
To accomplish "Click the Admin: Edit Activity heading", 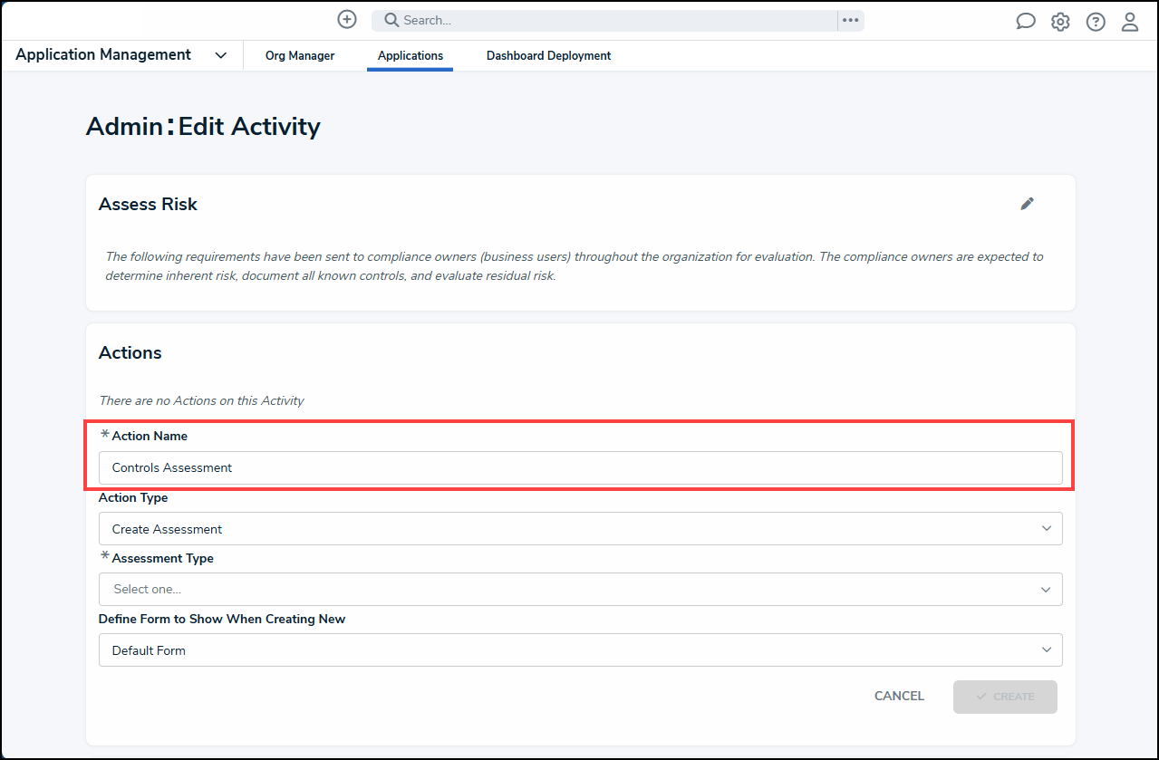I will tap(203, 126).
